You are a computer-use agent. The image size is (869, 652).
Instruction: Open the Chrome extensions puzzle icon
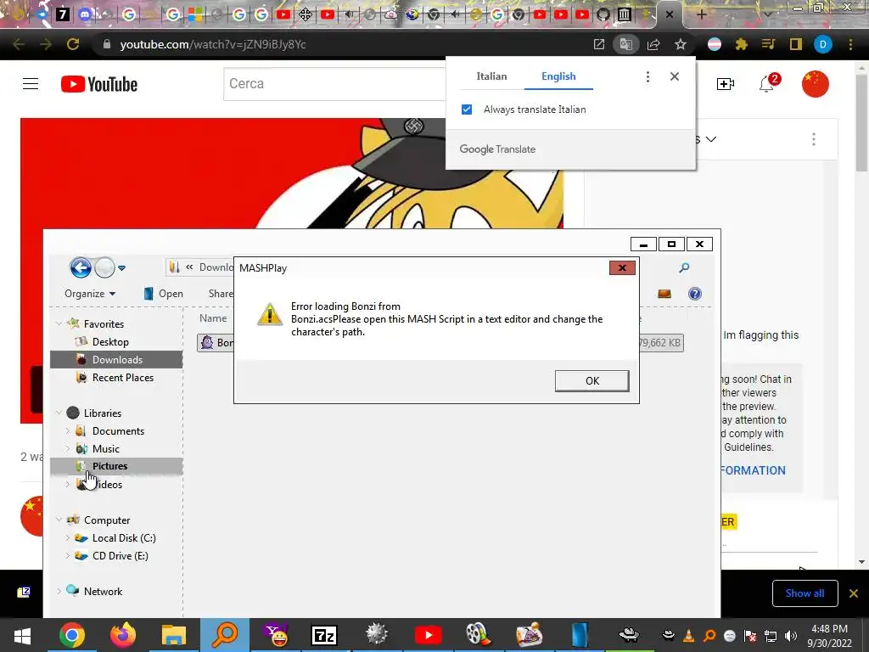click(x=741, y=44)
